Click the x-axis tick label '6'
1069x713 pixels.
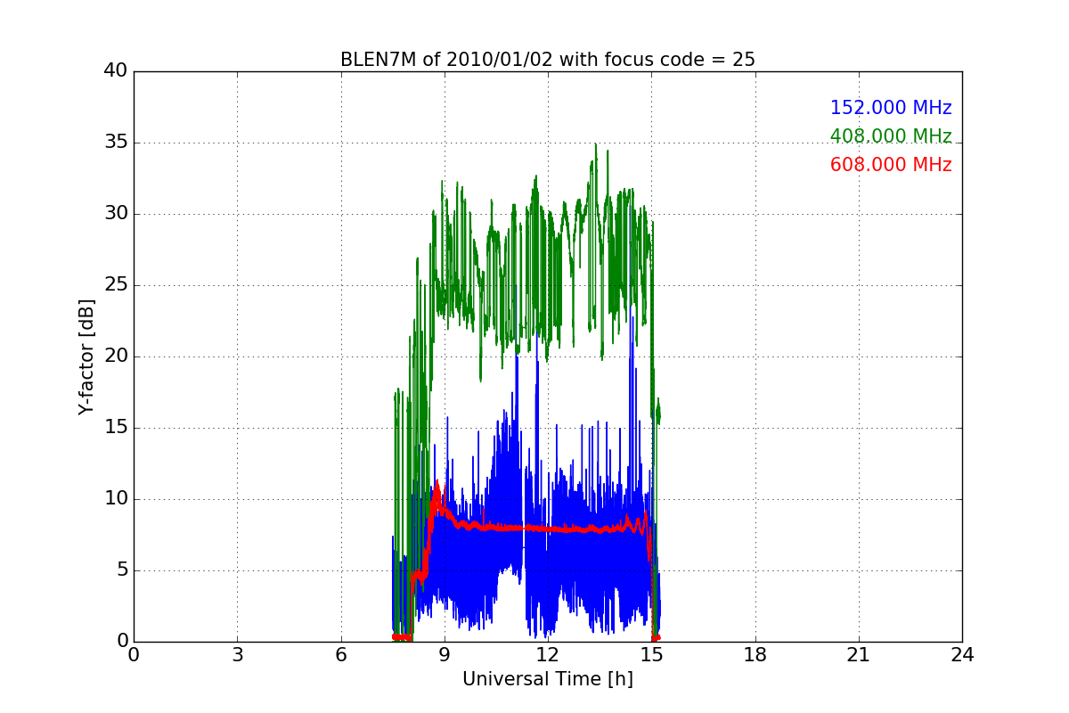tap(340, 655)
